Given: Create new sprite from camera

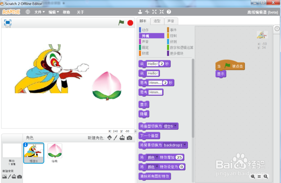Looking at the screenshot, I should (x=129, y=138).
